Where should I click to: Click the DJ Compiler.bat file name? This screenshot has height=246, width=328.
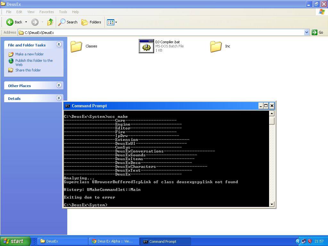168,42
